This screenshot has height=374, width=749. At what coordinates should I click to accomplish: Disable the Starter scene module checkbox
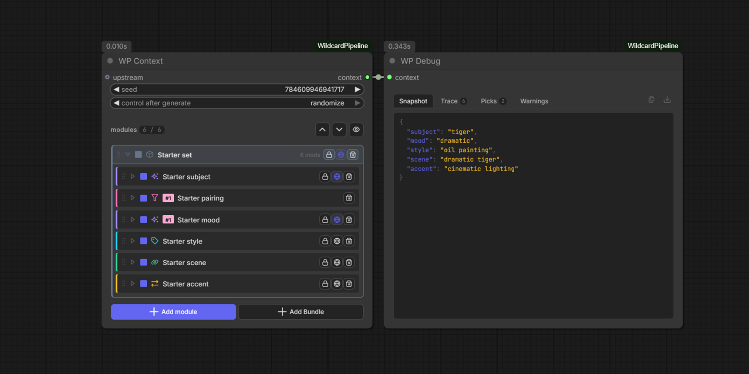point(143,262)
